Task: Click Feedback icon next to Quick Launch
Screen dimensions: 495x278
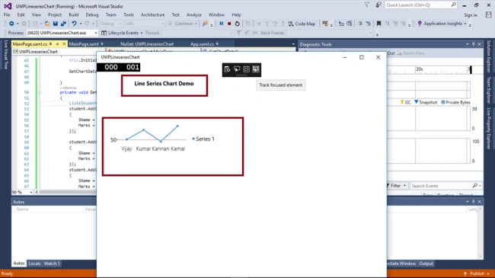Action: coord(378,5)
